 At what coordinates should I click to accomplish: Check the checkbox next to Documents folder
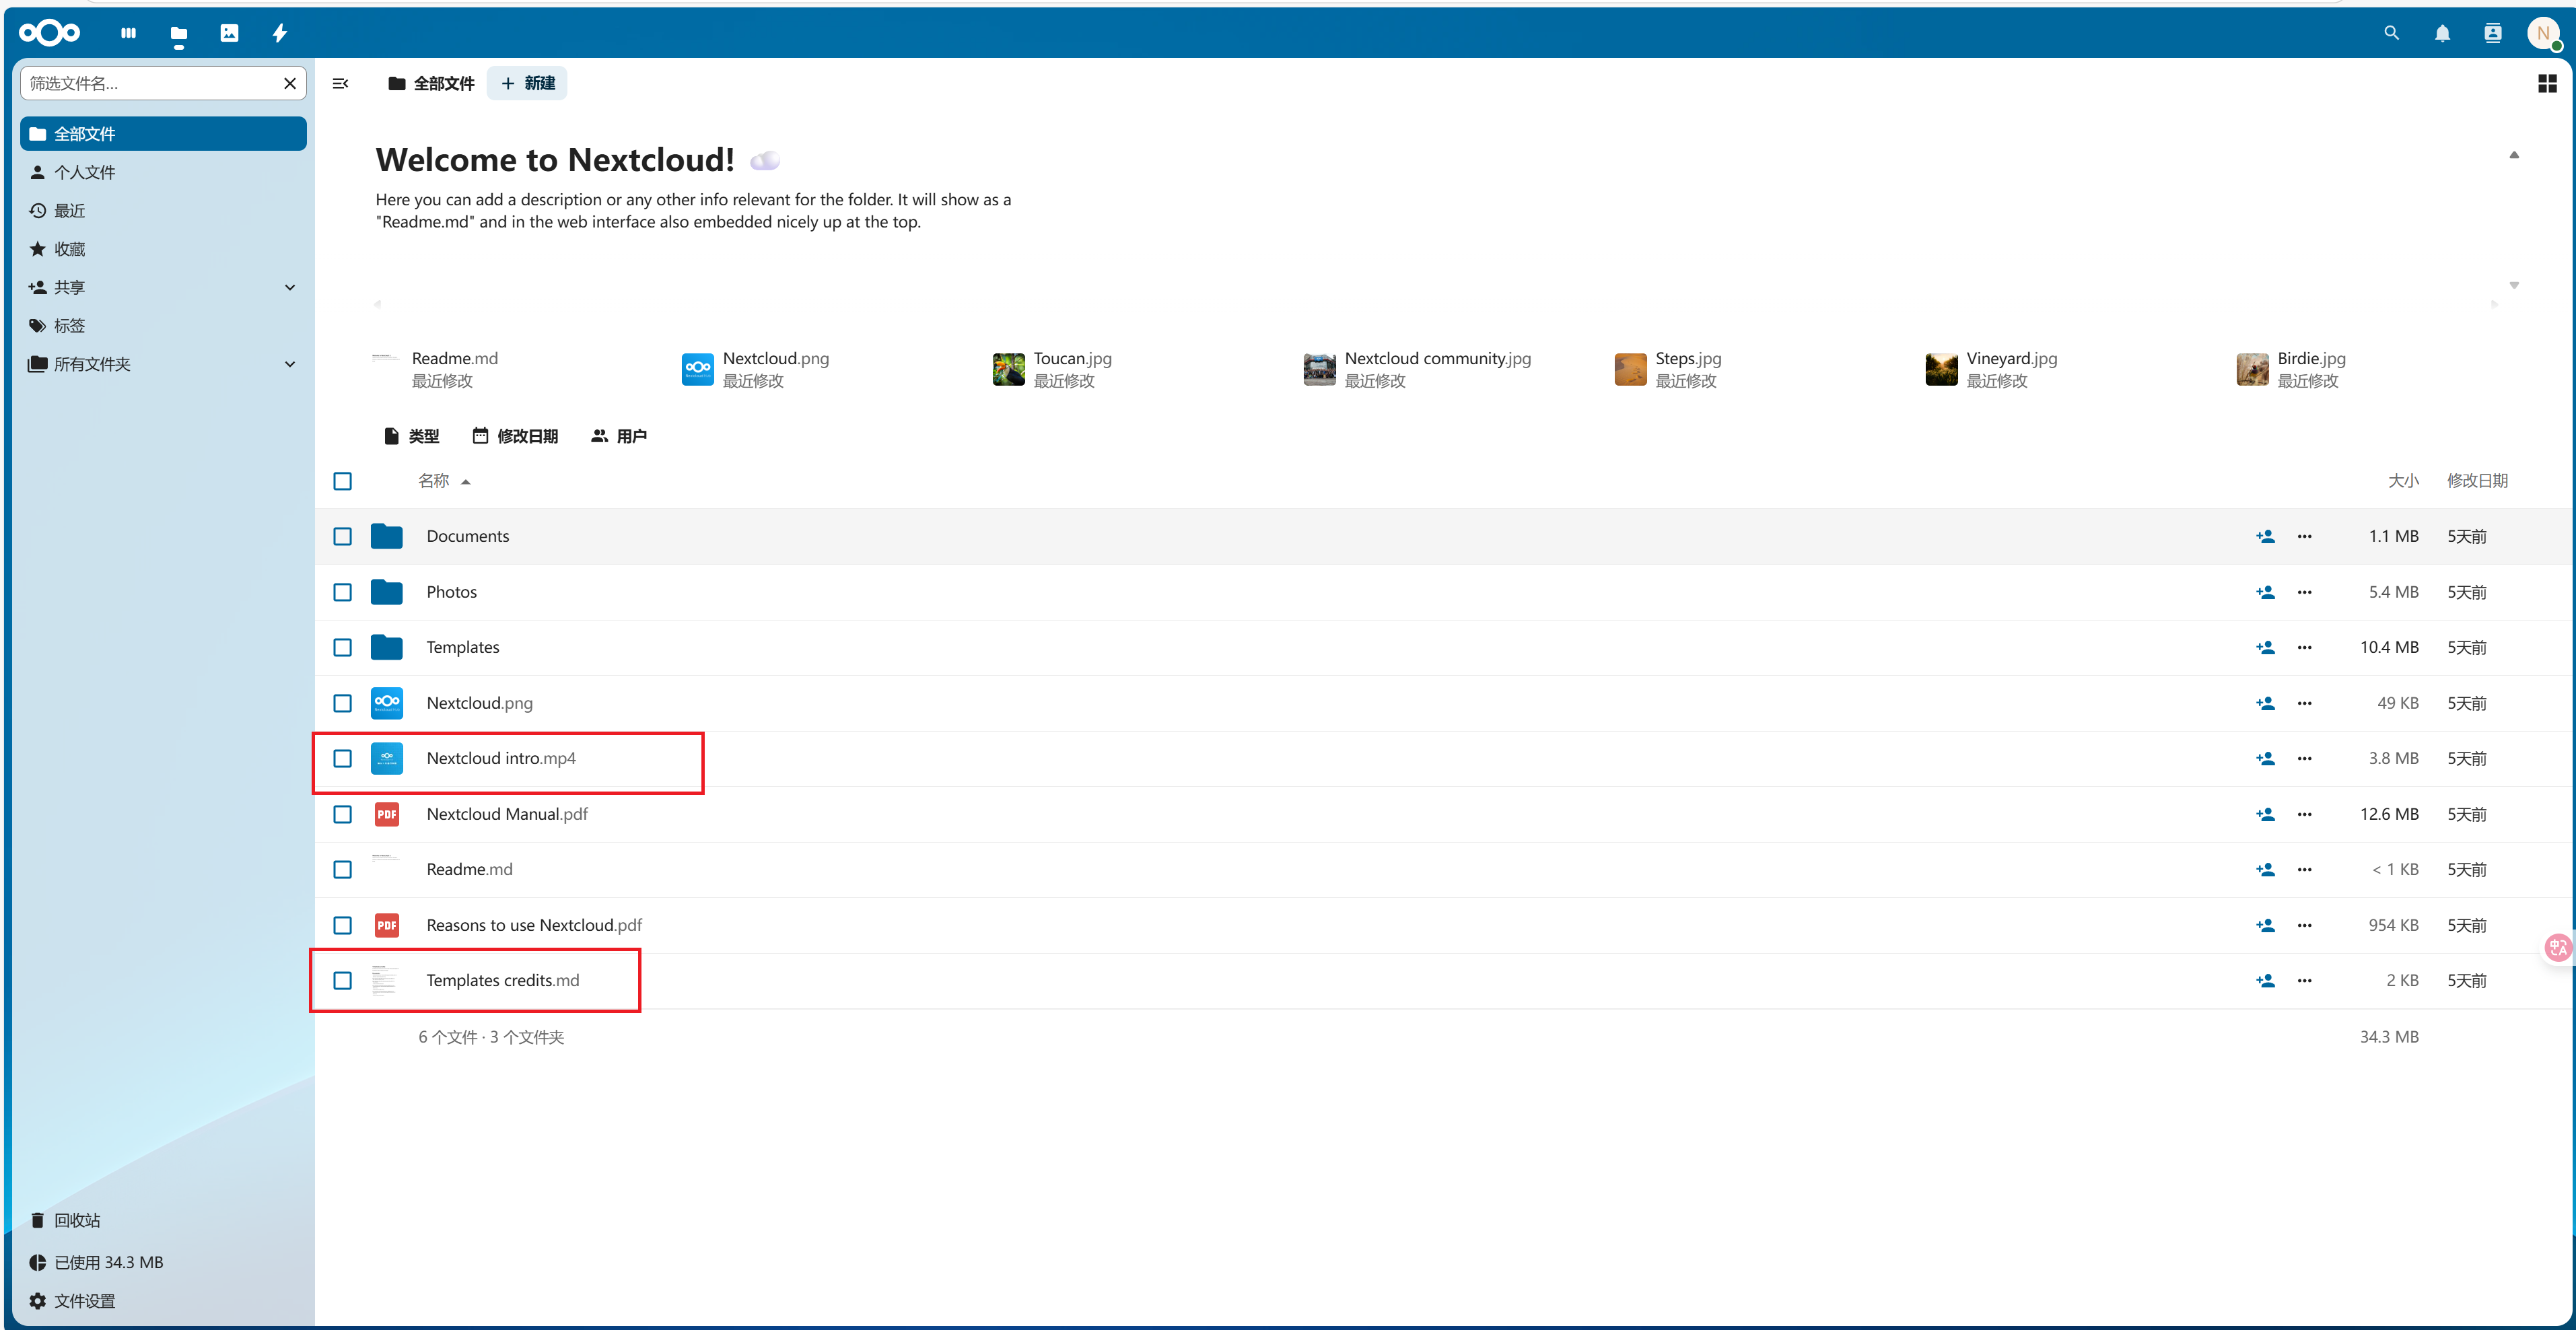click(342, 536)
